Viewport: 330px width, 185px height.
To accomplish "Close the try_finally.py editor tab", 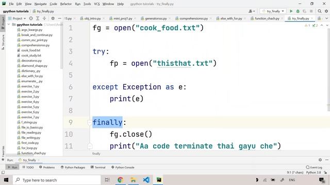I will (x=312, y=18).
